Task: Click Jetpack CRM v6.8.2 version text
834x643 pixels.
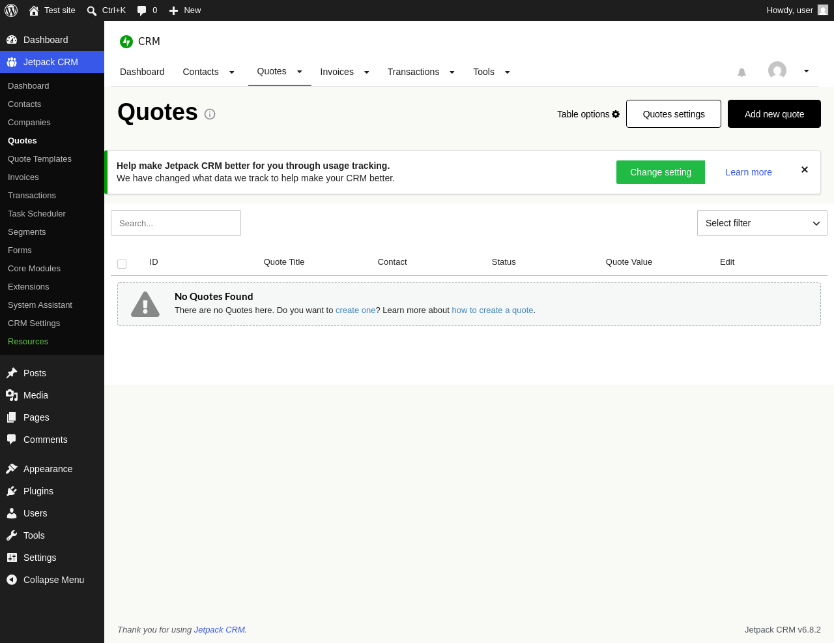Action: click(x=783, y=630)
